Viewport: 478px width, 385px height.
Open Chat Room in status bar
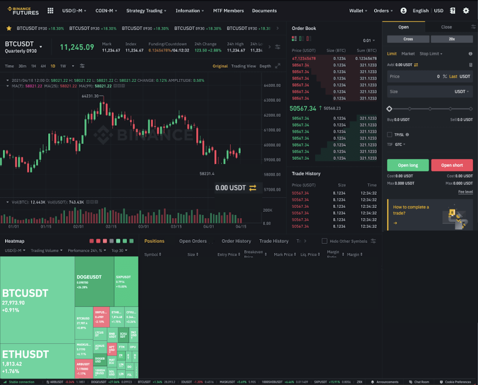pyautogui.click(x=419, y=382)
